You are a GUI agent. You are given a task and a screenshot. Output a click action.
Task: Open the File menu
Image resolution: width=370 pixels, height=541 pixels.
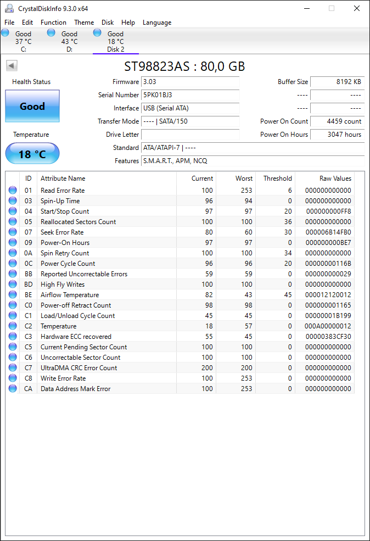point(9,23)
